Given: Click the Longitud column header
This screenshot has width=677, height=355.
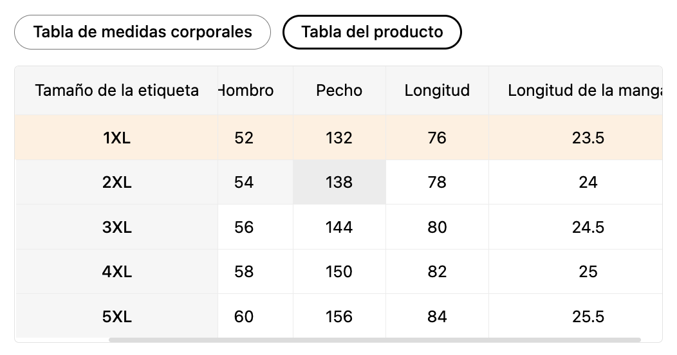Looking at the screenshot, I should [x=437, y=91].
